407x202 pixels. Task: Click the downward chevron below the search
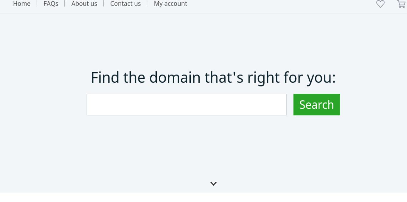pos(213,184)
